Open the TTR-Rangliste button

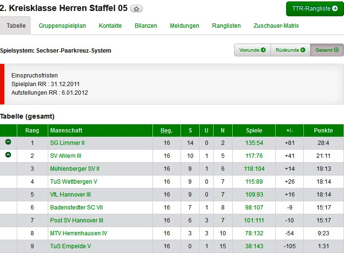315,9
